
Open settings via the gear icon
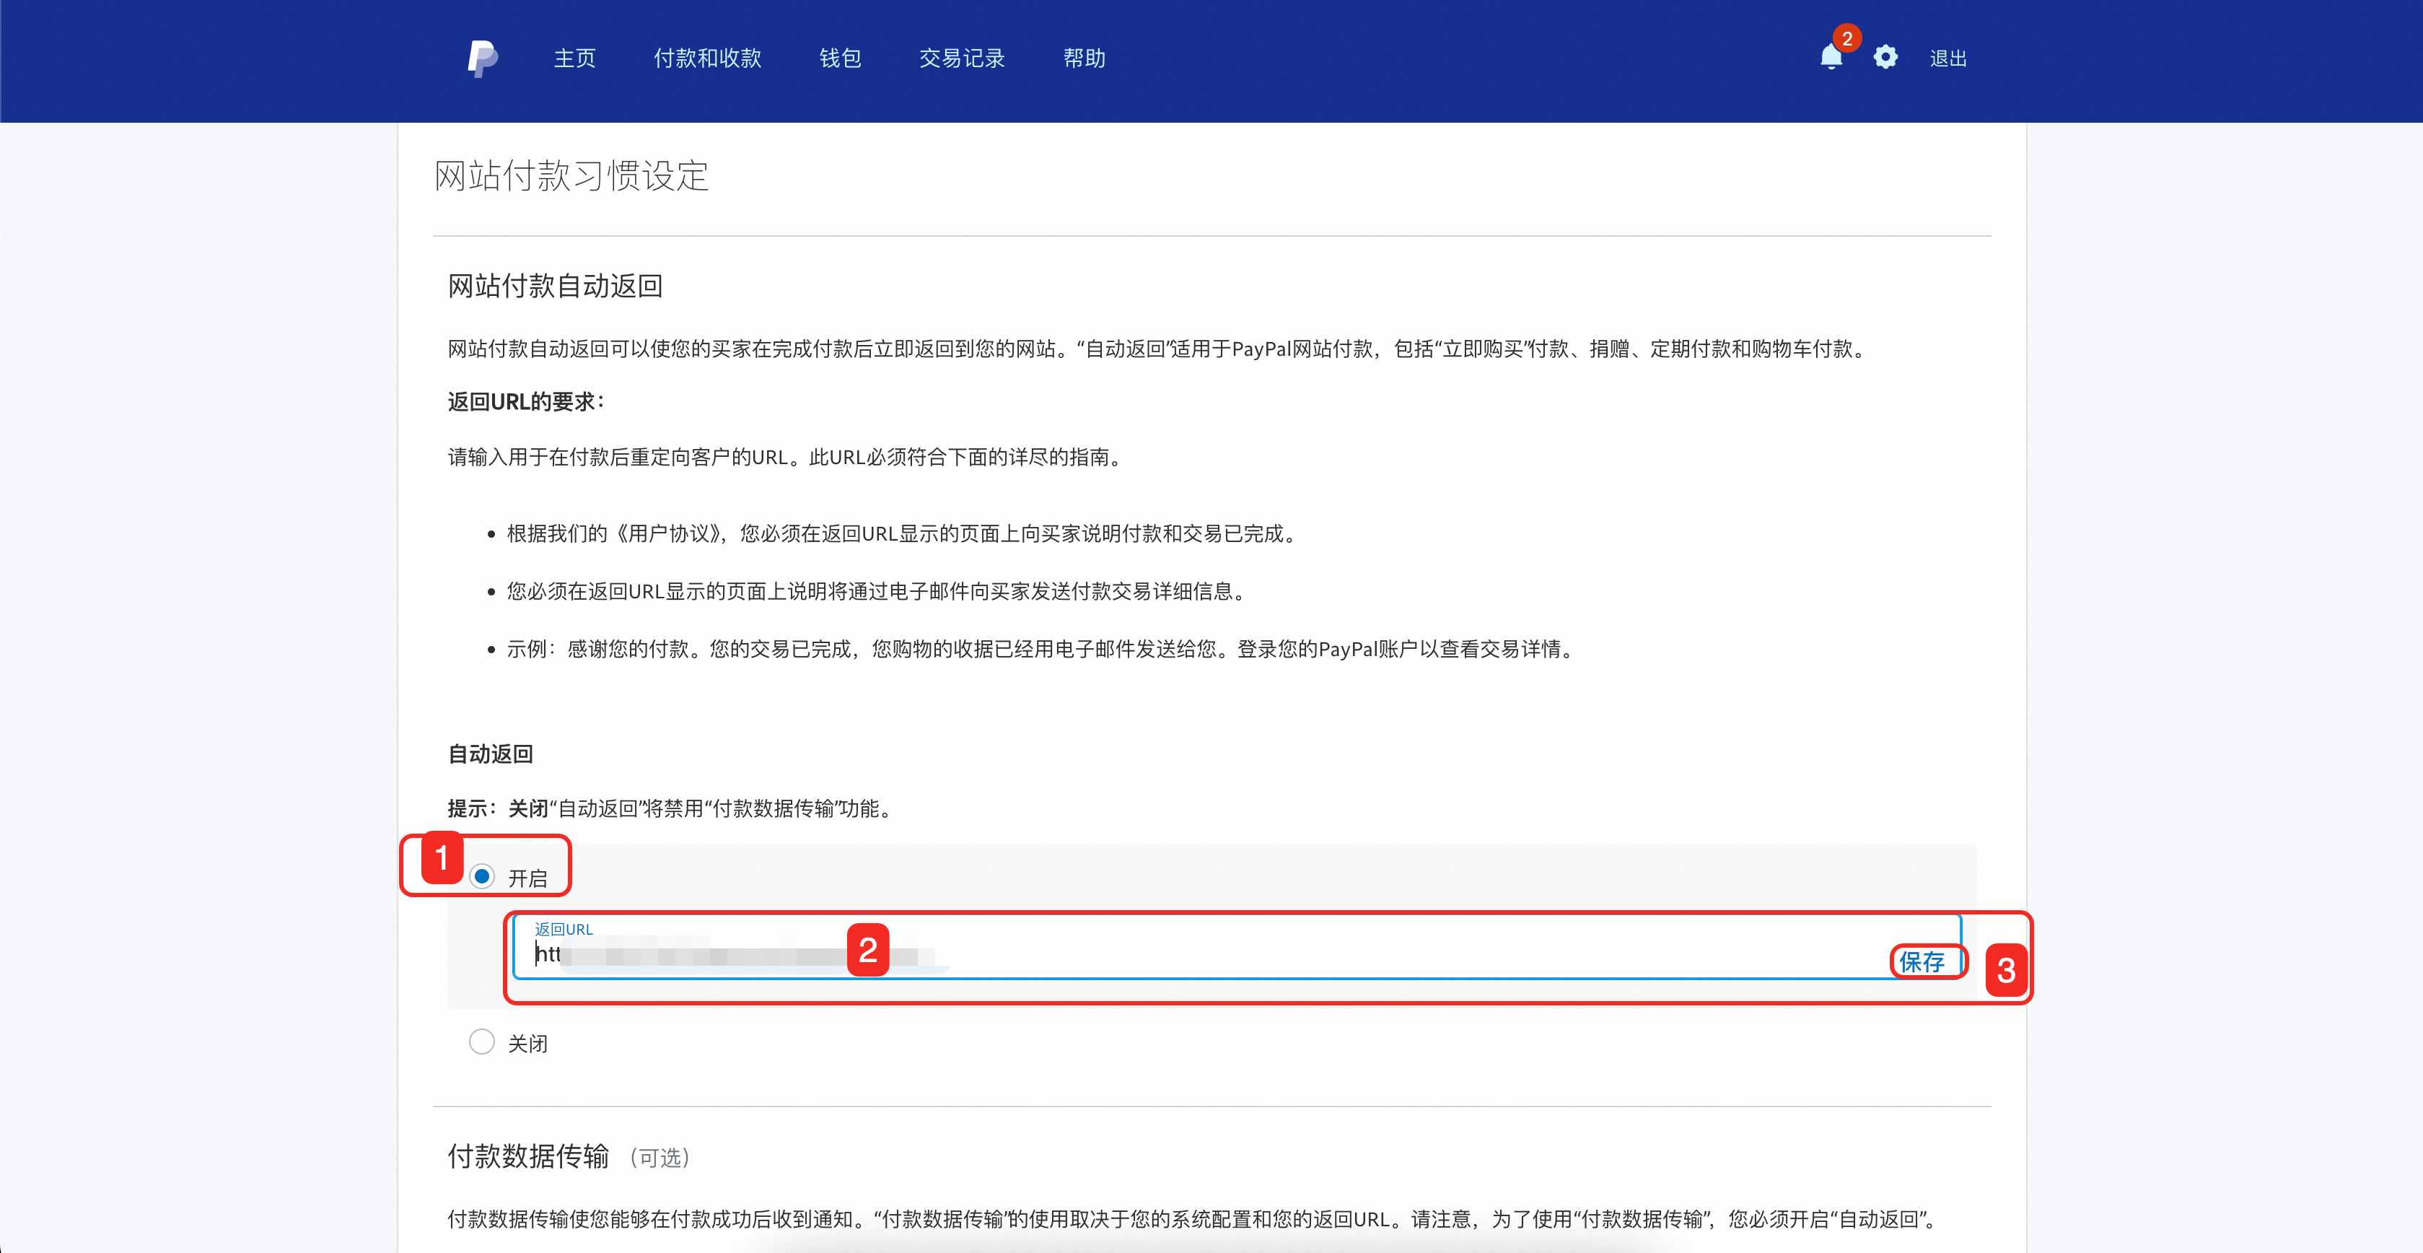point(1885,58)
